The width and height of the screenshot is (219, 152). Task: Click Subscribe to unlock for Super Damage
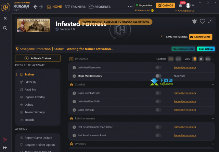click(x=185, y=110)
